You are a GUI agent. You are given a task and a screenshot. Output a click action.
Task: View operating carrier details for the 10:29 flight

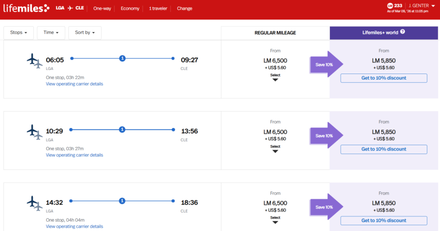point(74,155)
